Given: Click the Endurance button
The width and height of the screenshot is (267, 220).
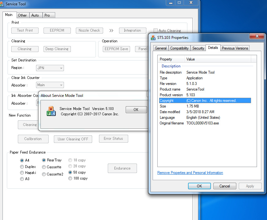Looking at the screenshot, I should pos(122,168).
